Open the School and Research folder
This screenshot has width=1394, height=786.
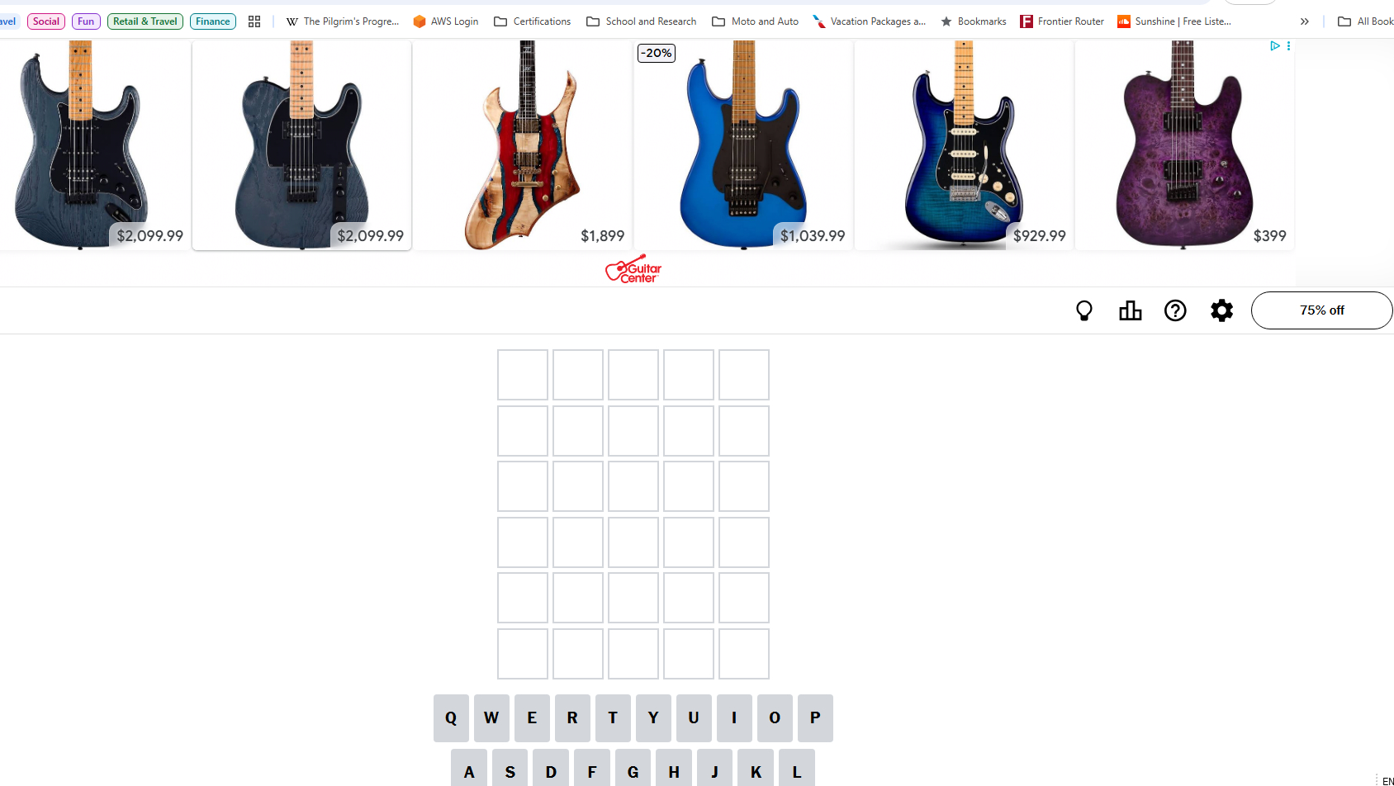tap(642, 21)
